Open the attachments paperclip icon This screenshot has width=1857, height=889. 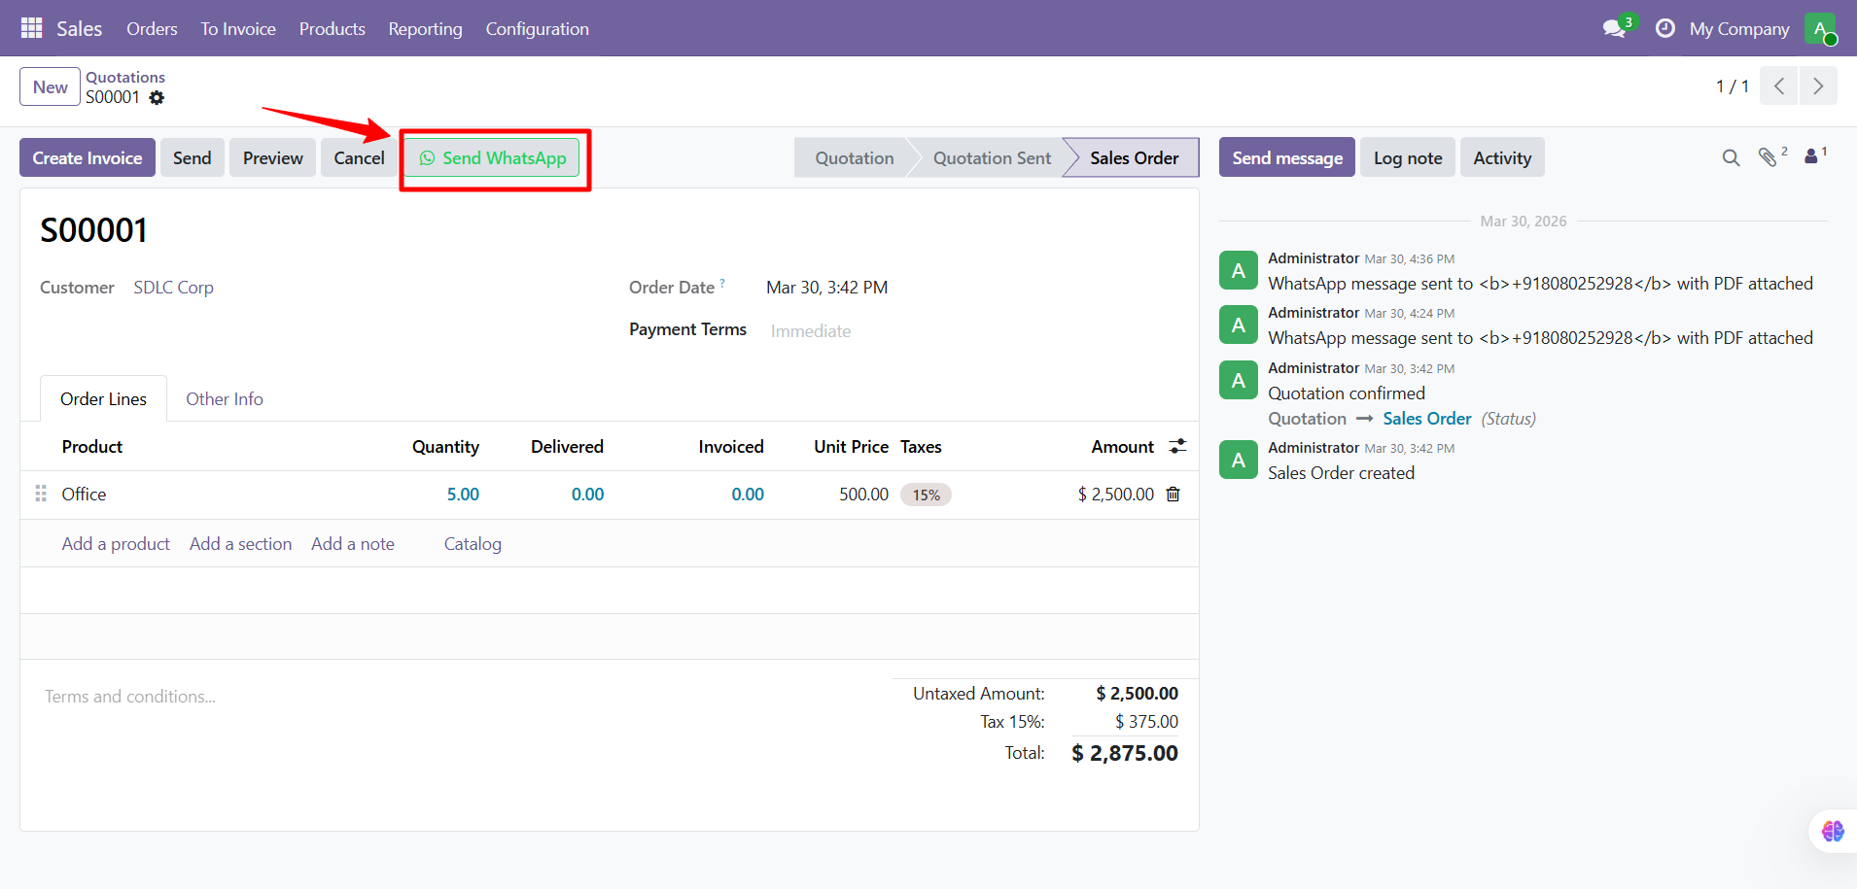1769,156
